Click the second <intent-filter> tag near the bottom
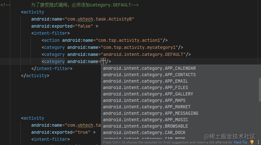 pyautogui.click(x=51, y=139)
